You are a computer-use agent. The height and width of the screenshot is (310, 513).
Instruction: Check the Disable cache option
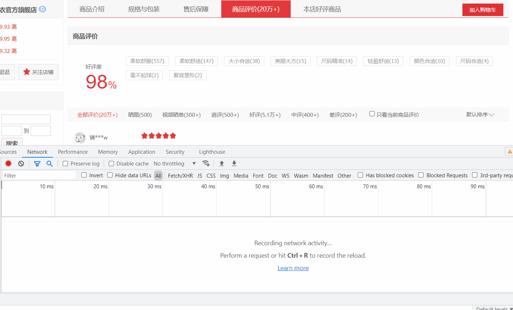(112, 164)
